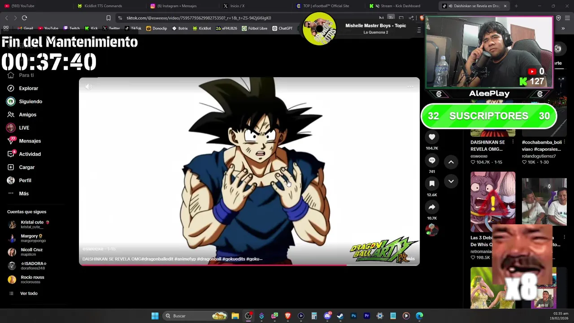
Task: Expand video caption with 'más'
Action: (x=411, y=259)
